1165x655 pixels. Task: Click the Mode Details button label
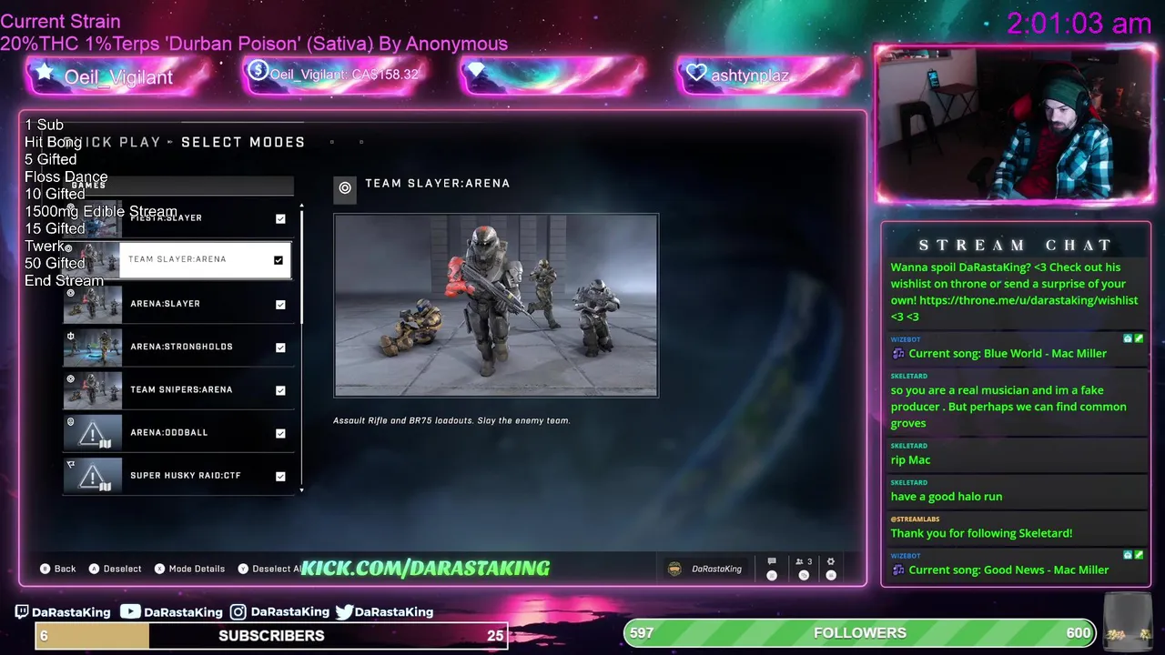(x=197, y=569)
